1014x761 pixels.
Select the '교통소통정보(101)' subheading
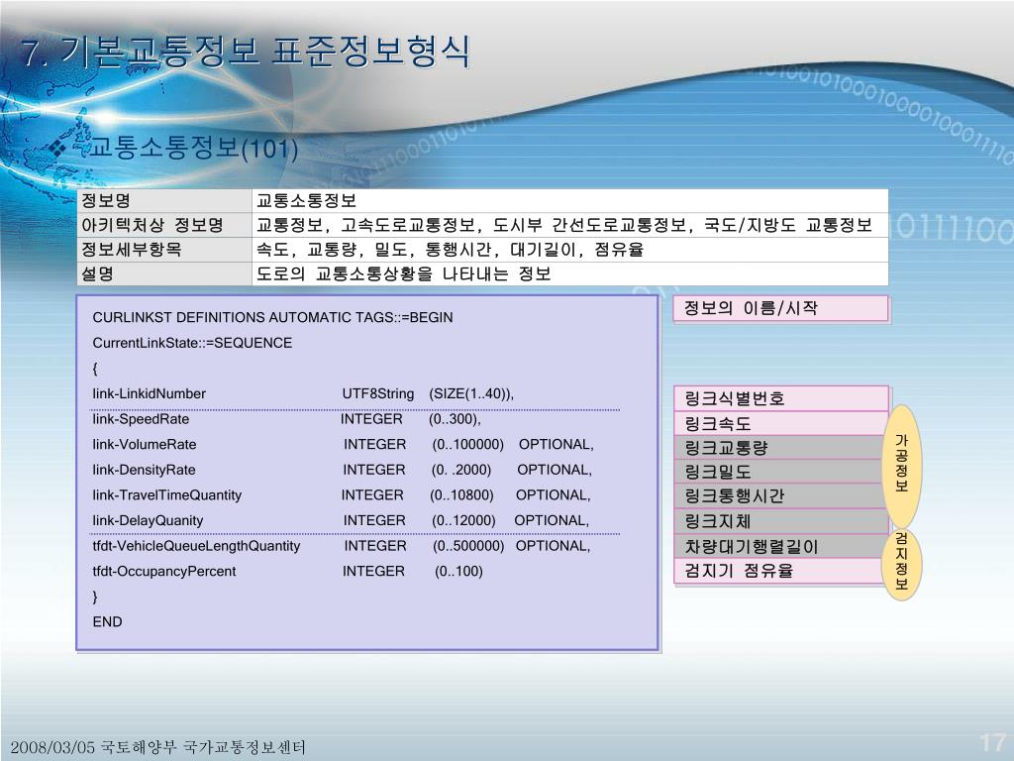click(193, 149)
